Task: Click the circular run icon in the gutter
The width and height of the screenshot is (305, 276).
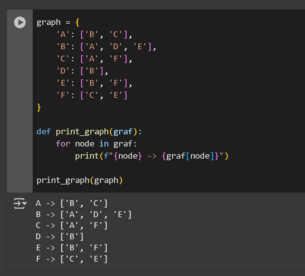Action: pos(20,22)
